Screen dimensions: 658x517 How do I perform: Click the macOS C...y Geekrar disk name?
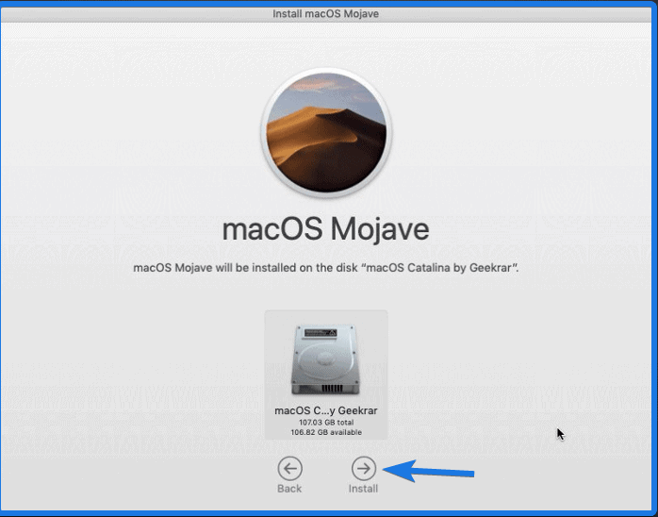[x=326, y=410]
